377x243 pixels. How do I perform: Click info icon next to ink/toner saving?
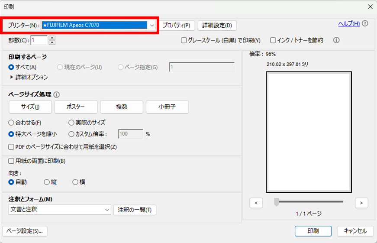336,40
